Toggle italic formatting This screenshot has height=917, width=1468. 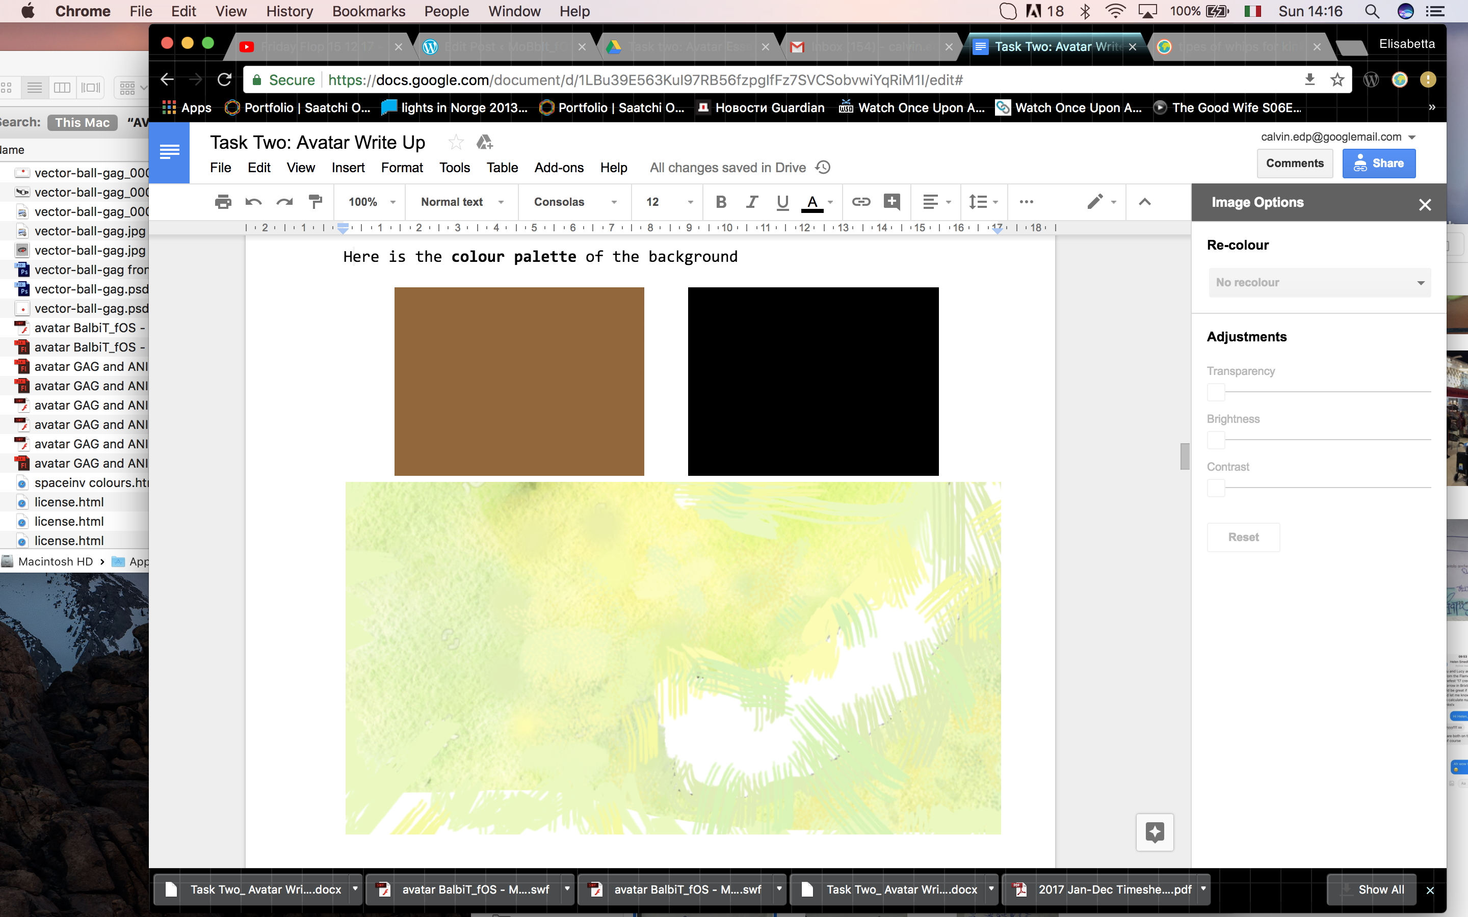click(752, 202)
